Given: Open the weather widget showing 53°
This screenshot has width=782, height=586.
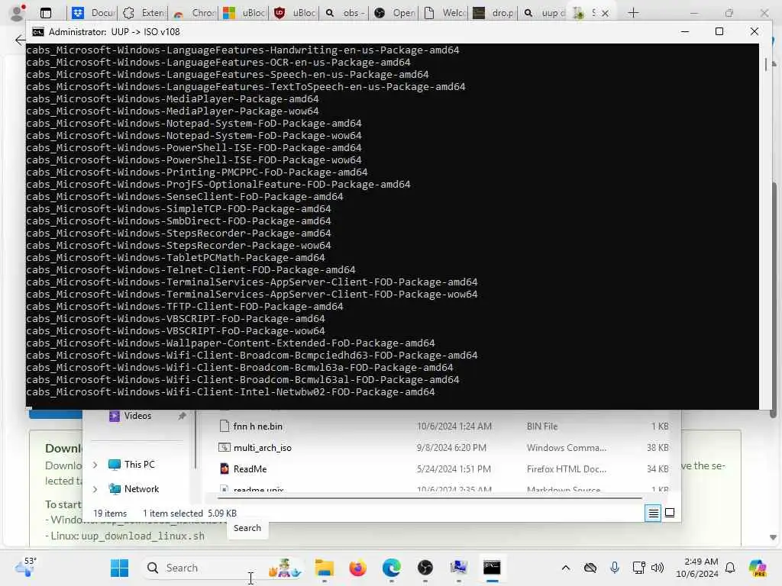Looking at the screenshot, I should point(26,567).
